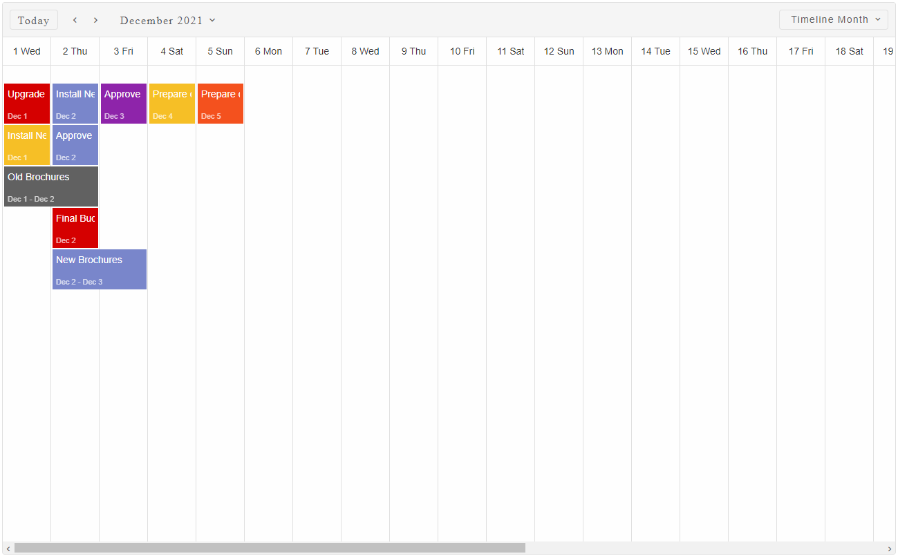Click the blue Approve appointment on Dec 2
Viewport: 898px width, 556px height.
[75, 145]
